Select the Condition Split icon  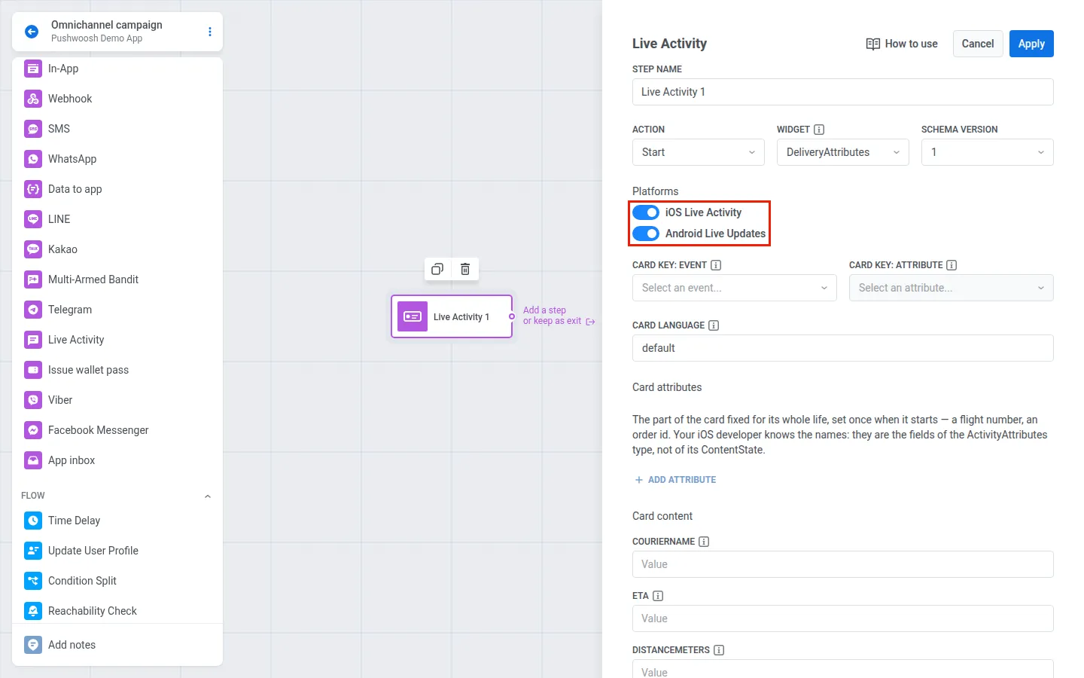coord(33,581)
